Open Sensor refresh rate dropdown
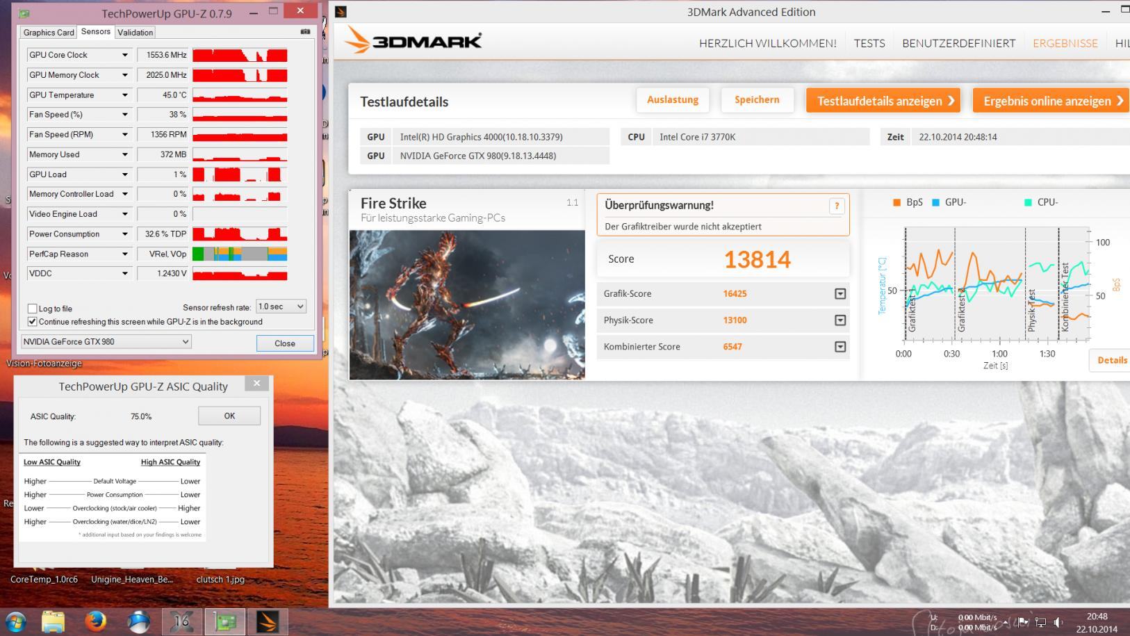 point(281,307)
